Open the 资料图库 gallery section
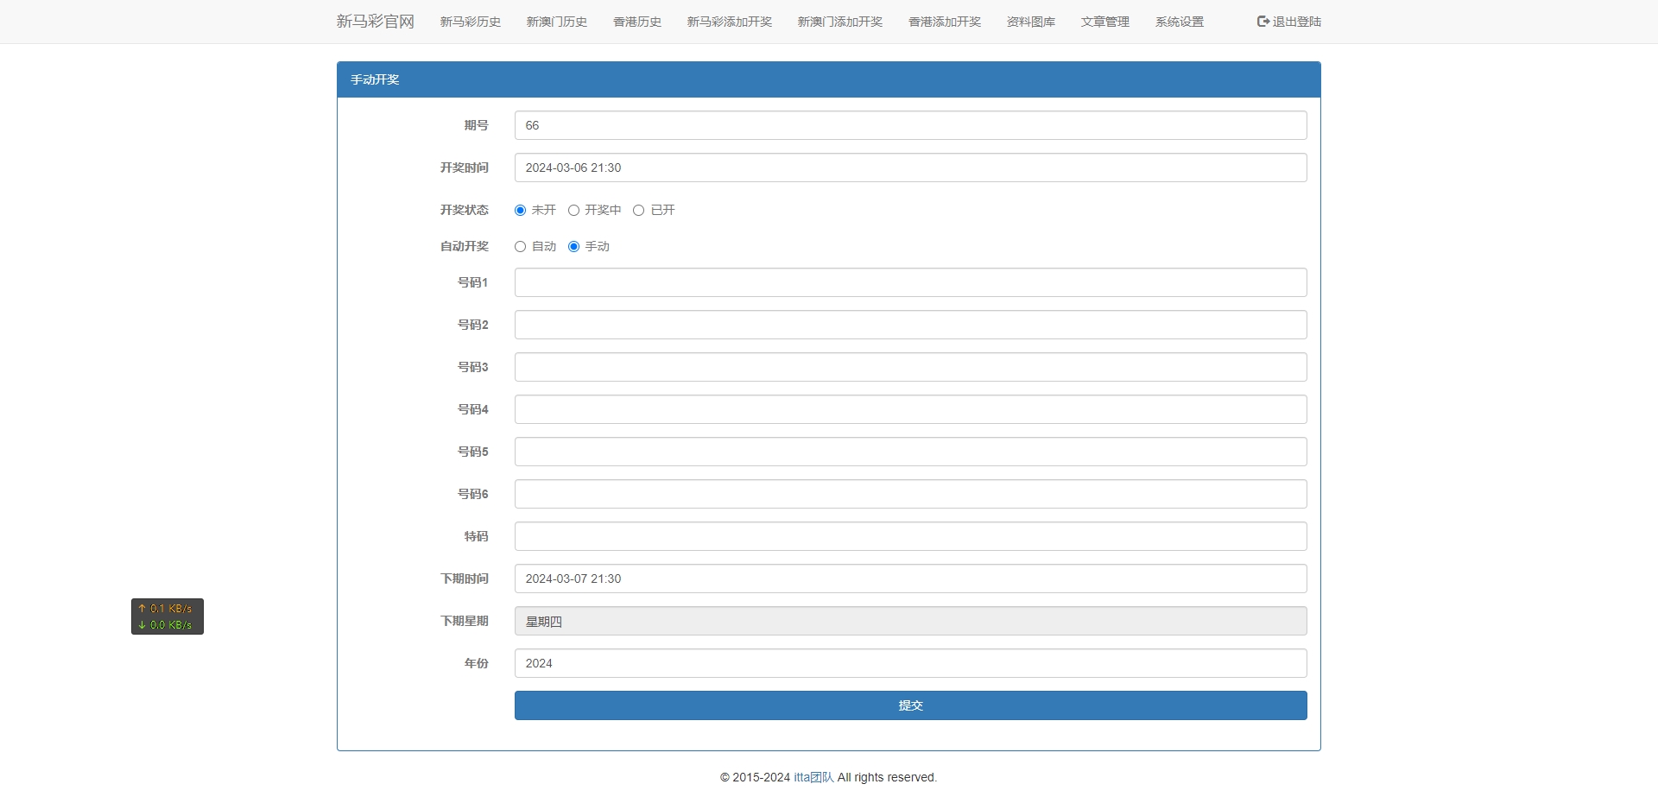1658x803 pixels. pos(1030,22)
